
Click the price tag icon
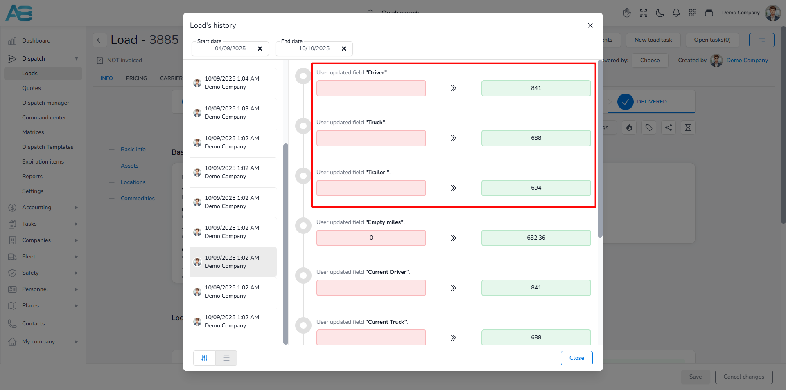click(x=648, y=128)
